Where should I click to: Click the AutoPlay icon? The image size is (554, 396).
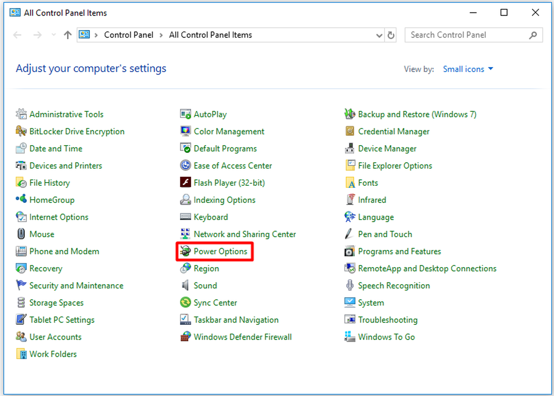185,114
